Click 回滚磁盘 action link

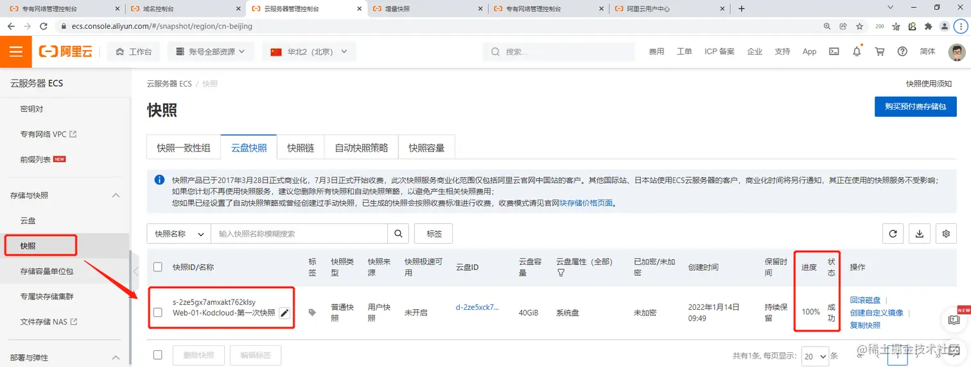tap(865, 300)
